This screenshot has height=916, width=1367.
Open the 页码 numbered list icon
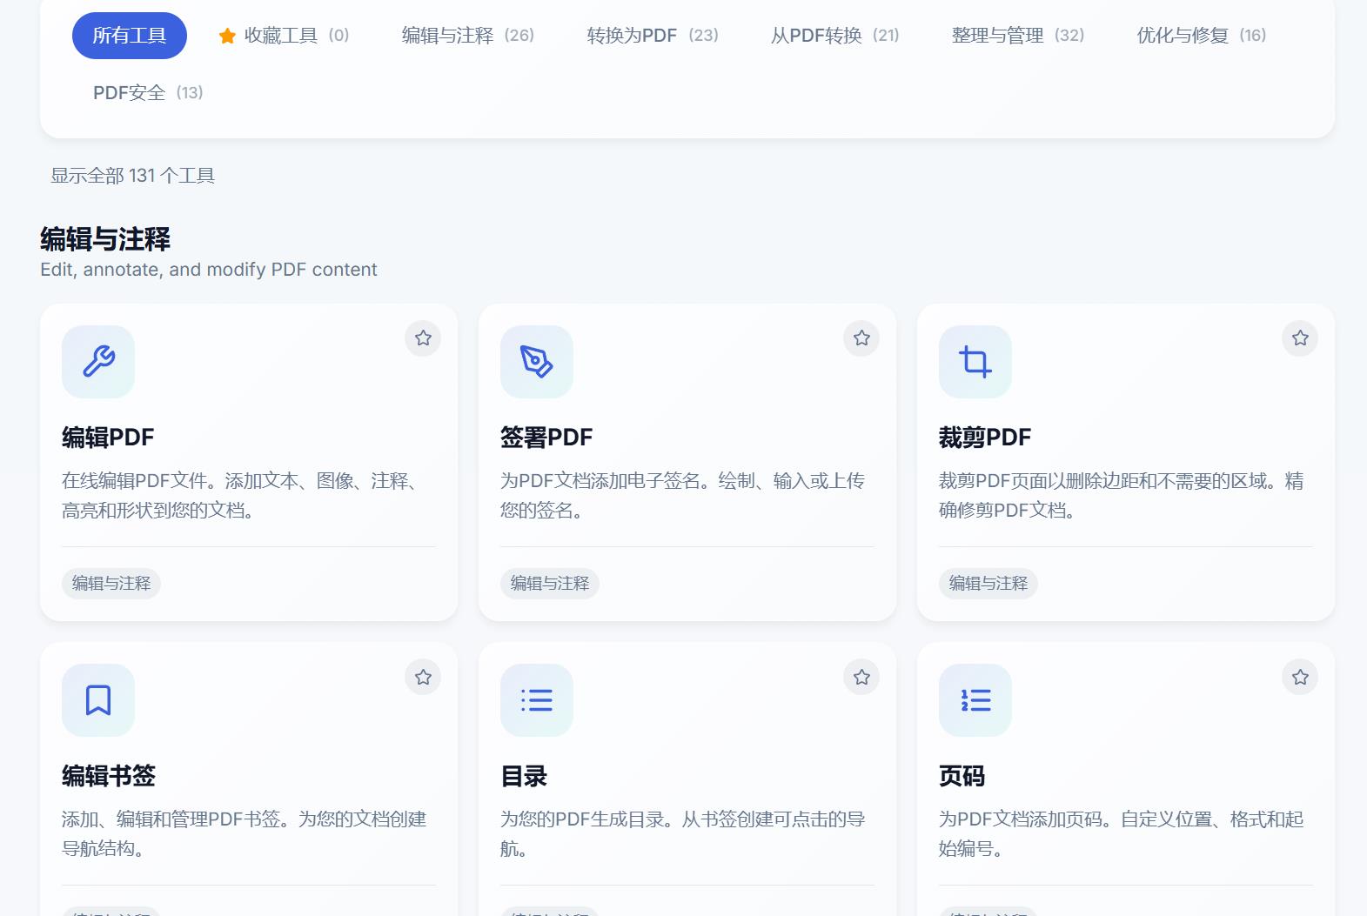tap(975, 700)
